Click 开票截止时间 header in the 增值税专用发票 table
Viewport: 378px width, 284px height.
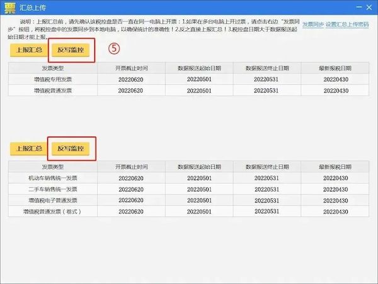click(132, 68)
